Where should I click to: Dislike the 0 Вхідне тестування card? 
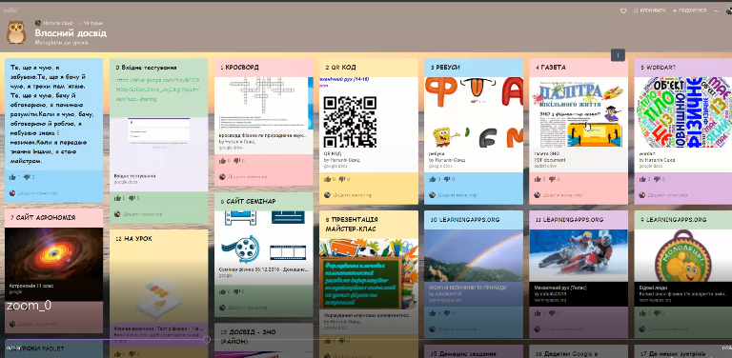133,198
